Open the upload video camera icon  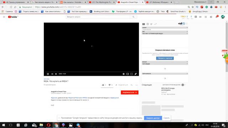tap(200, 17)
